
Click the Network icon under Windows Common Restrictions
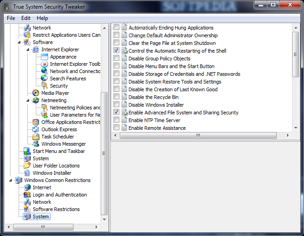pos(27,202)
